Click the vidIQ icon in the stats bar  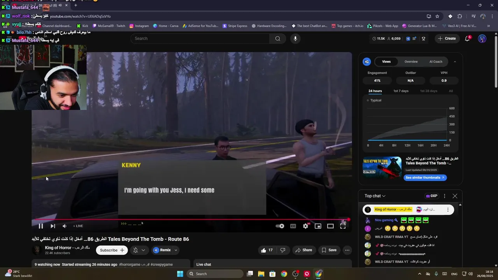pos(408,38)
